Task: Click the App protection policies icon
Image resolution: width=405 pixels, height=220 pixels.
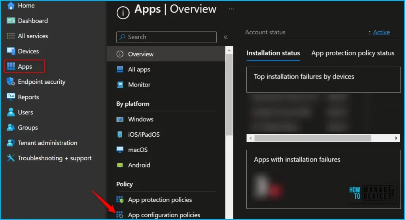Action: click(120, 199)
